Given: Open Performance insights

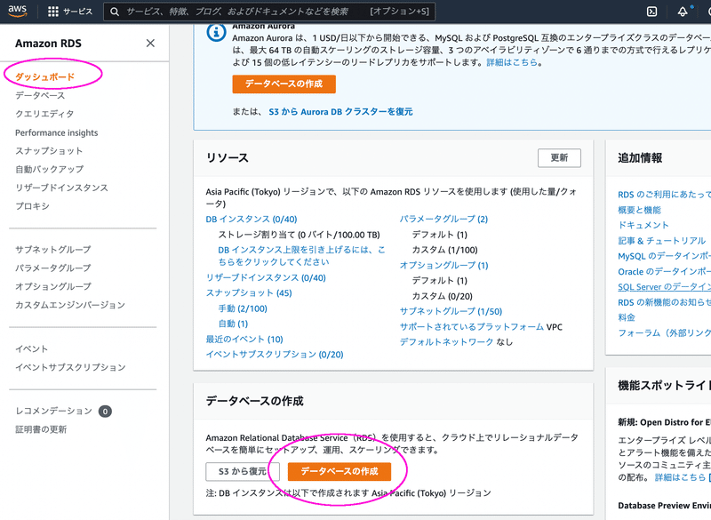Looking at the screenshot, I should coord(56,132).
